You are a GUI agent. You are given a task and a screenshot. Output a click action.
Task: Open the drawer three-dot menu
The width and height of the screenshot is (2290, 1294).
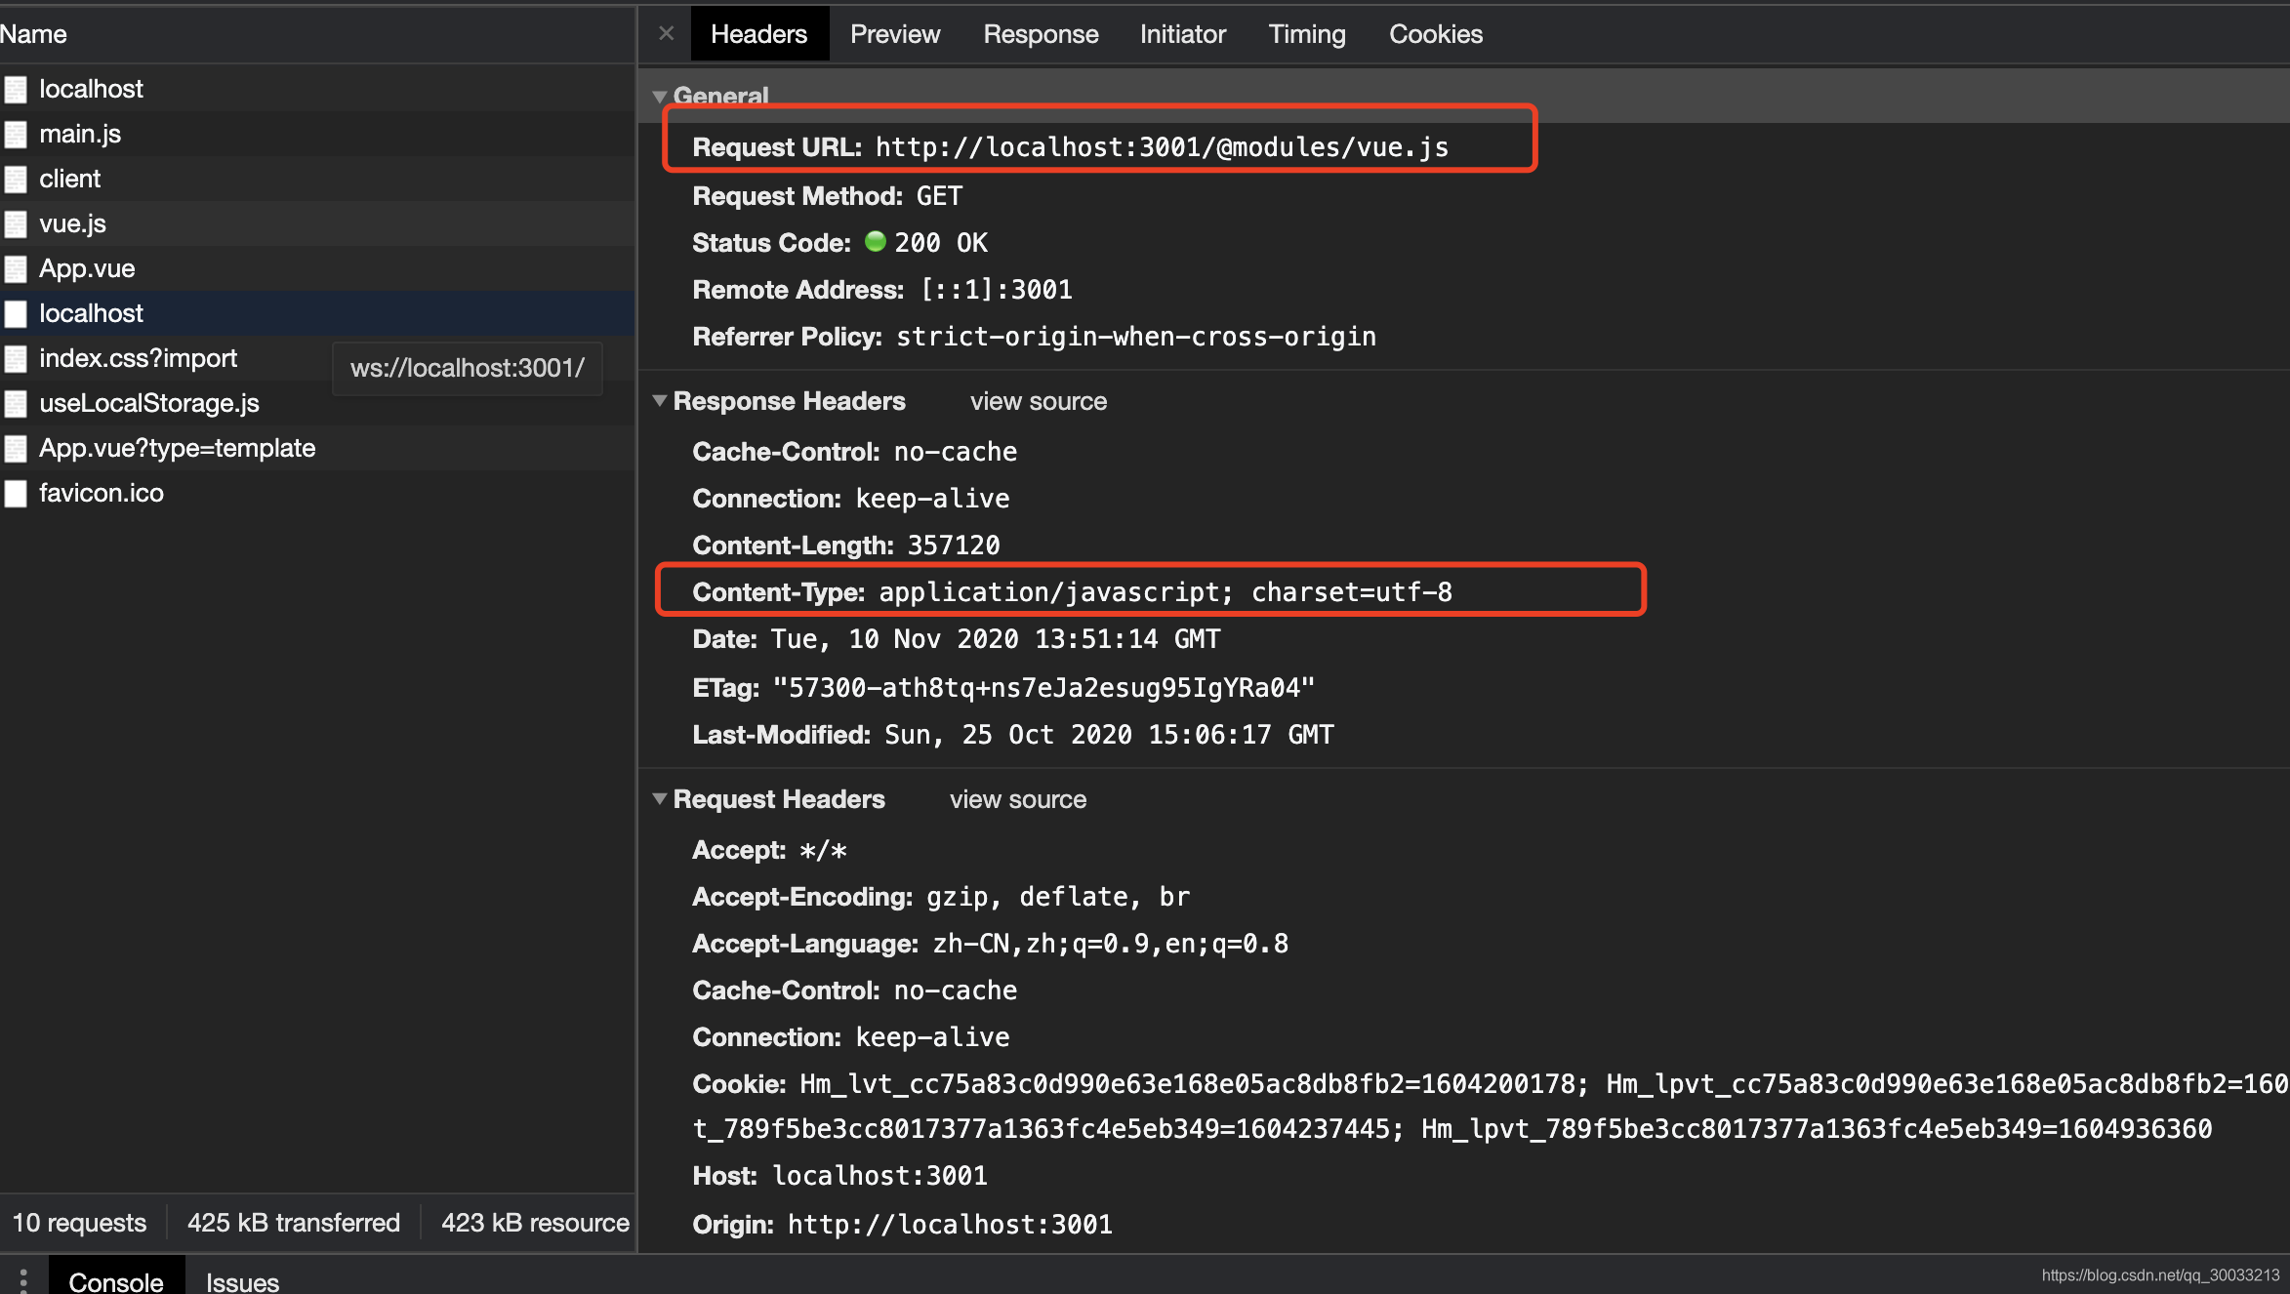coord(23,1280)
